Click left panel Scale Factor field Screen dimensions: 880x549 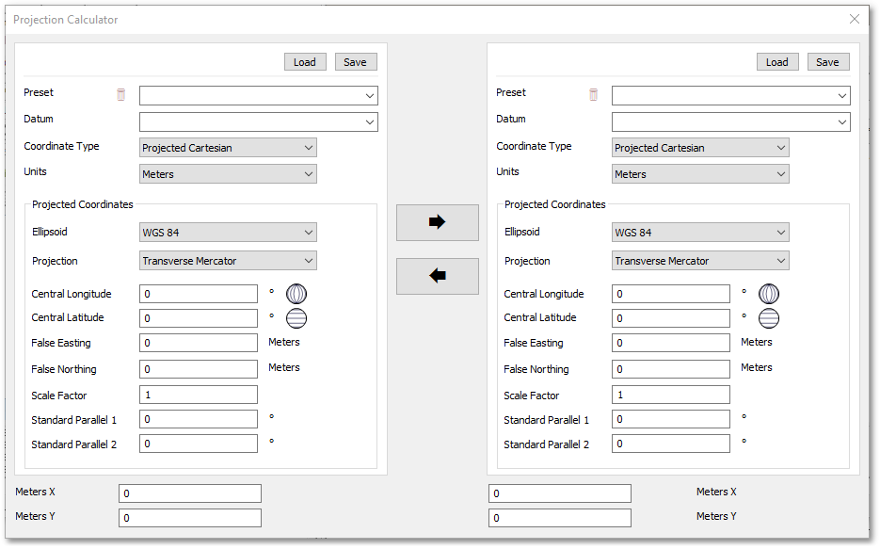click(x=198, y=395)
